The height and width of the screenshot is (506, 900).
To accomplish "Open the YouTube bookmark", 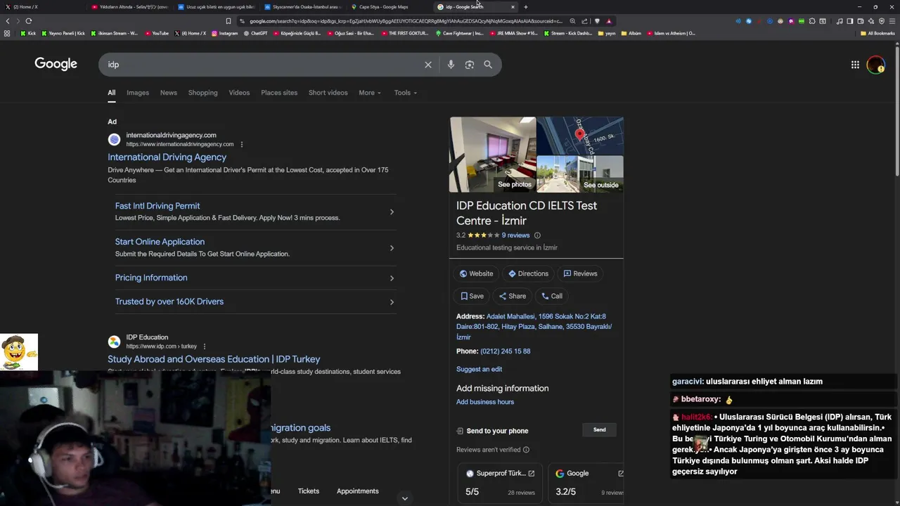I will [157, 33].
